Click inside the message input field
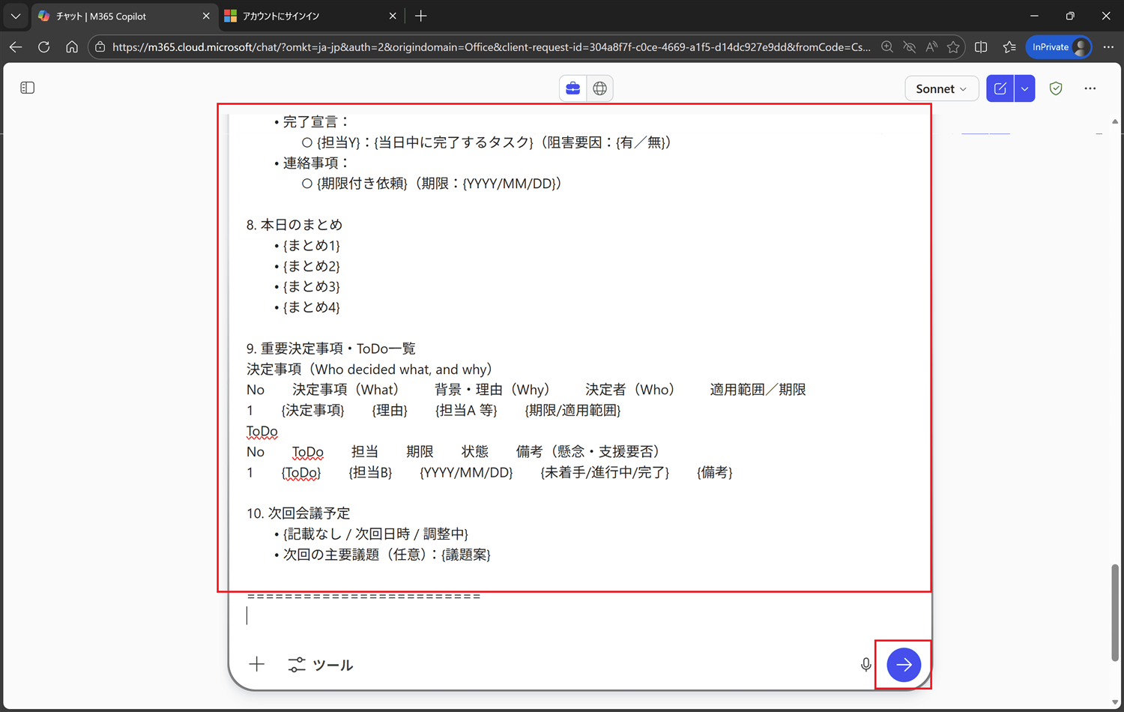The image size is (1124, 712). point(525,615)
